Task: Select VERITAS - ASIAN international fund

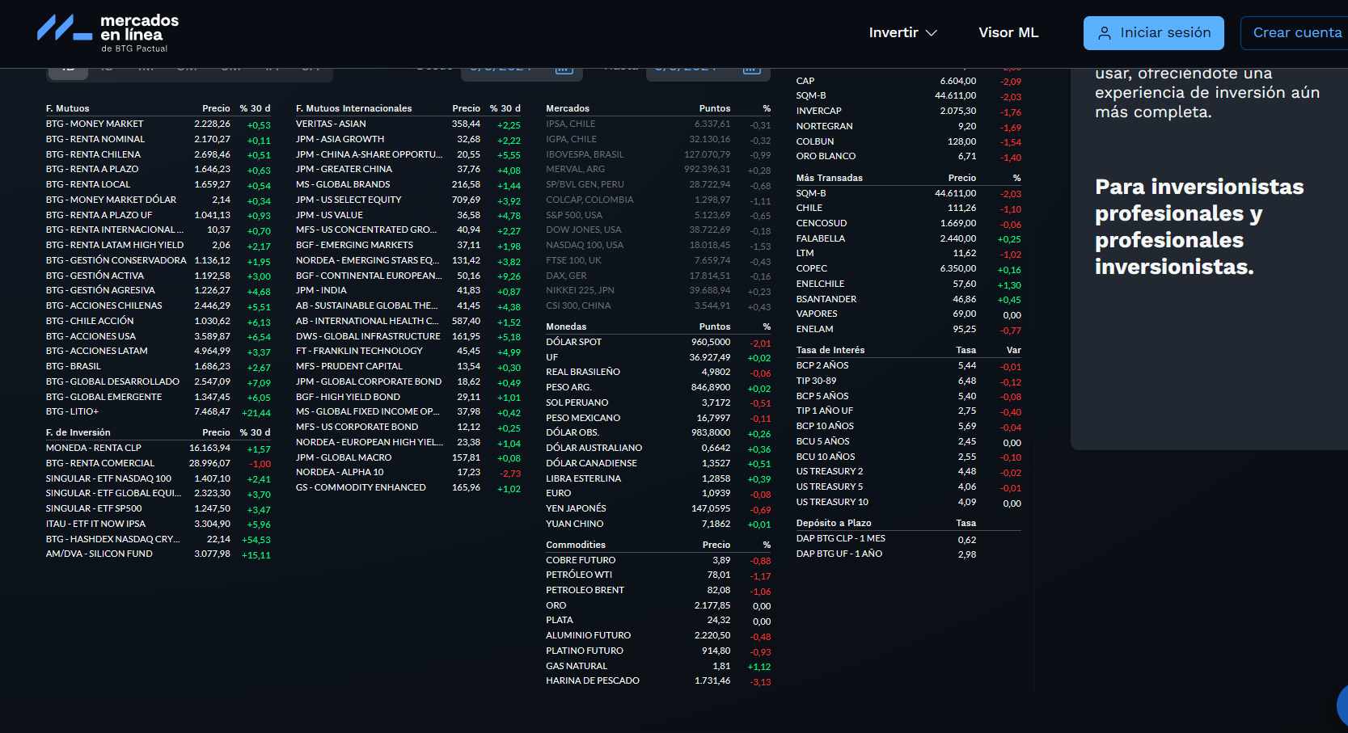Action: tap(408, 124)
